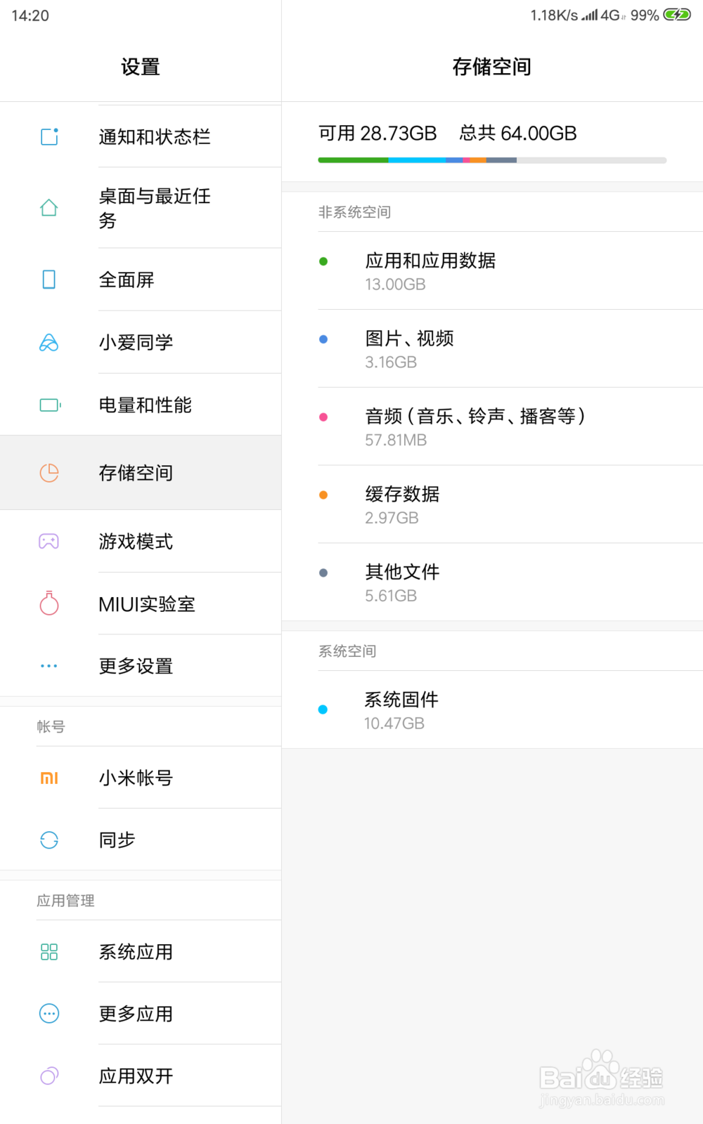Open the 音频 storage category
Viewport: 703px width, 1124px height.
tap(475, 426)
